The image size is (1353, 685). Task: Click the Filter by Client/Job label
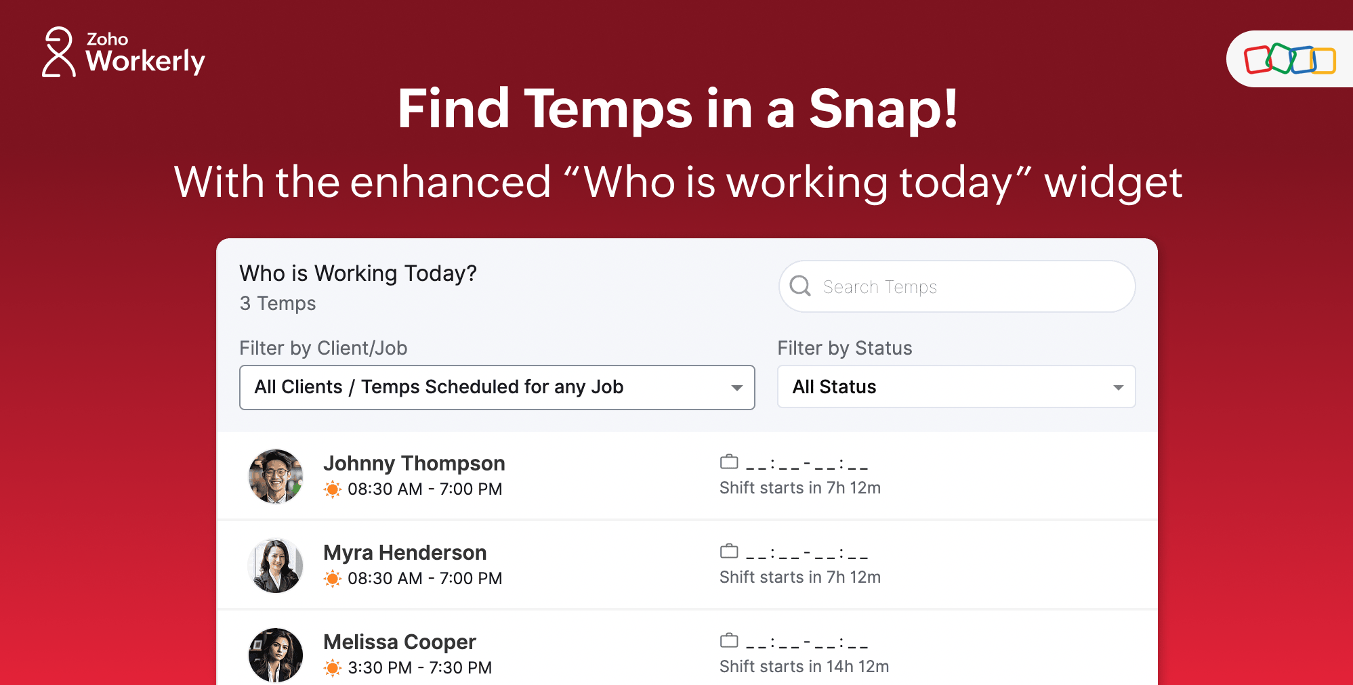(x=323, y=347)
